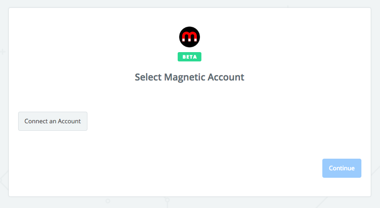Click the Select Magnetic Account heading
380x208 pixels.
pyautogui.click(x=189, y=77)
